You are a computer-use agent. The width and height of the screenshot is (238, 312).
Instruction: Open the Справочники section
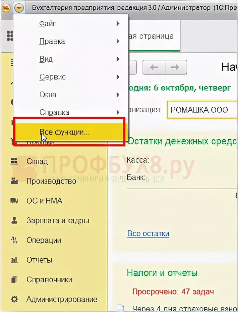(x=49, y=279)
